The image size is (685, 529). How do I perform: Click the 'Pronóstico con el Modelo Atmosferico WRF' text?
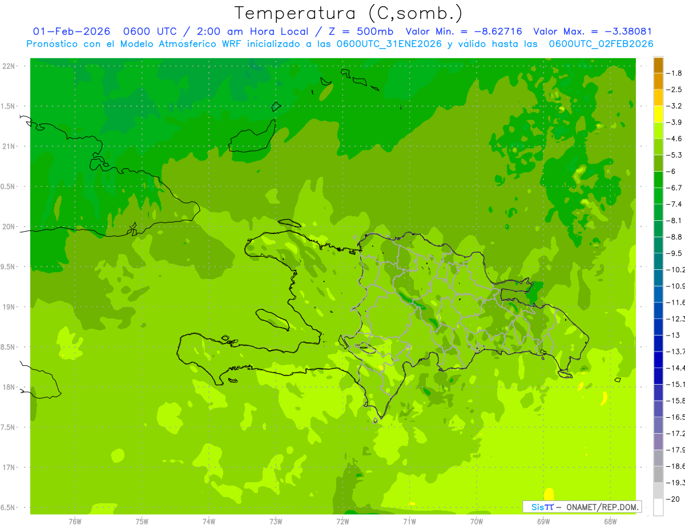(135, 43)
